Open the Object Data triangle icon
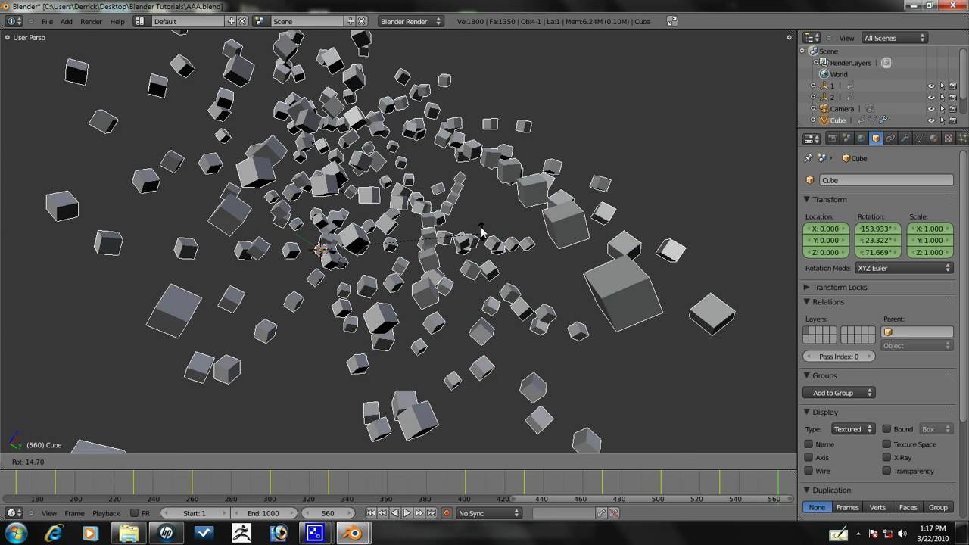Screen dimensions: 969x545 click(x=919, y=139)
